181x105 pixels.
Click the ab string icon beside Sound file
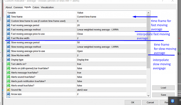[8, 90]
